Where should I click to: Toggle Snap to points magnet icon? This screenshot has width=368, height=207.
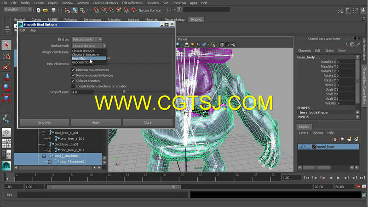111,10
